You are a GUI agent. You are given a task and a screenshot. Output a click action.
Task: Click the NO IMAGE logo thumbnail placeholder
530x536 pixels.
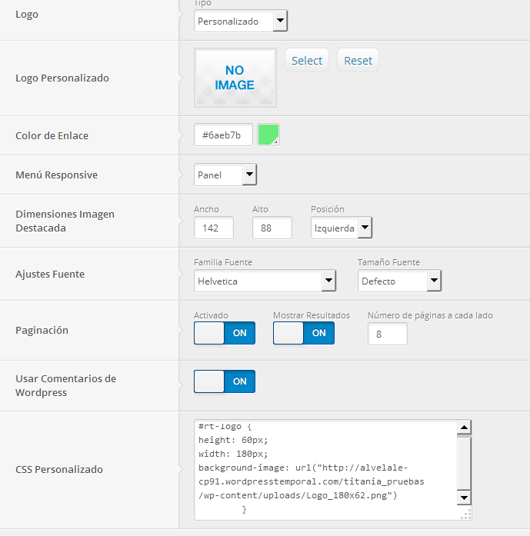click(x=235, y=78)
